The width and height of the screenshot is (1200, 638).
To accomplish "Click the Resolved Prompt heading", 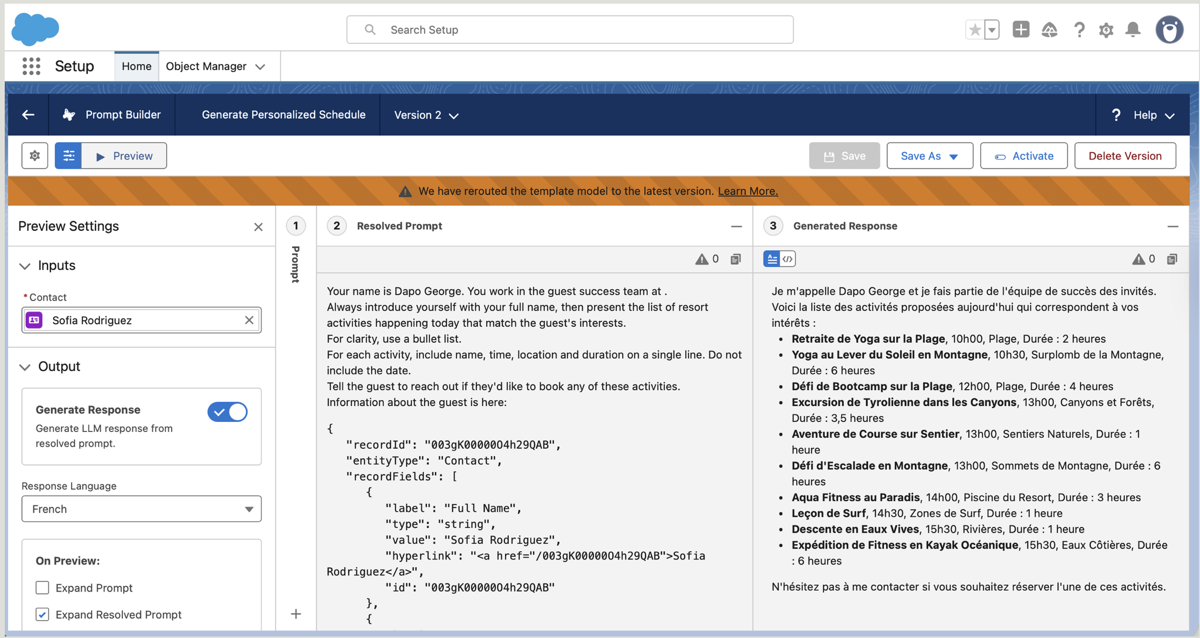I will tap(399, 226).
